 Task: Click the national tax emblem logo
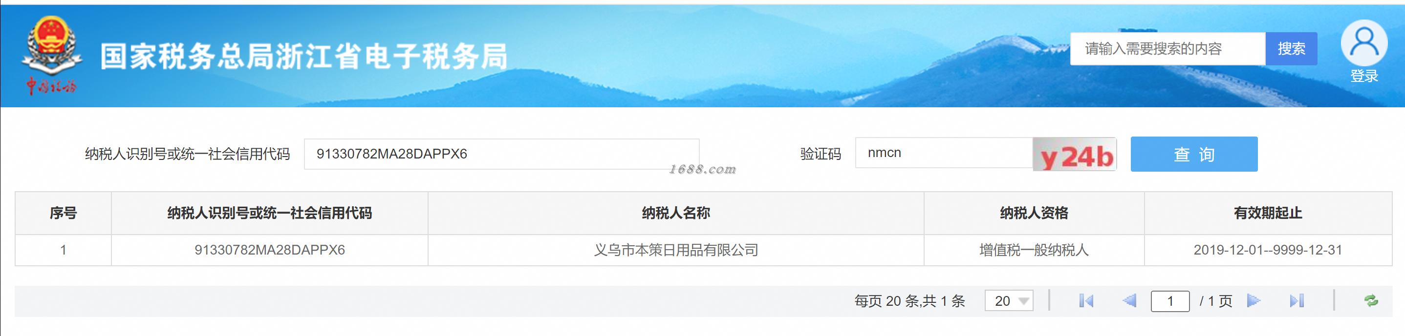coord(52,56)
